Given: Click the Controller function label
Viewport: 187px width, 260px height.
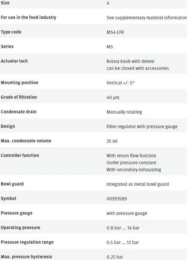Looking at the screenshot, I should coord(20,155).
